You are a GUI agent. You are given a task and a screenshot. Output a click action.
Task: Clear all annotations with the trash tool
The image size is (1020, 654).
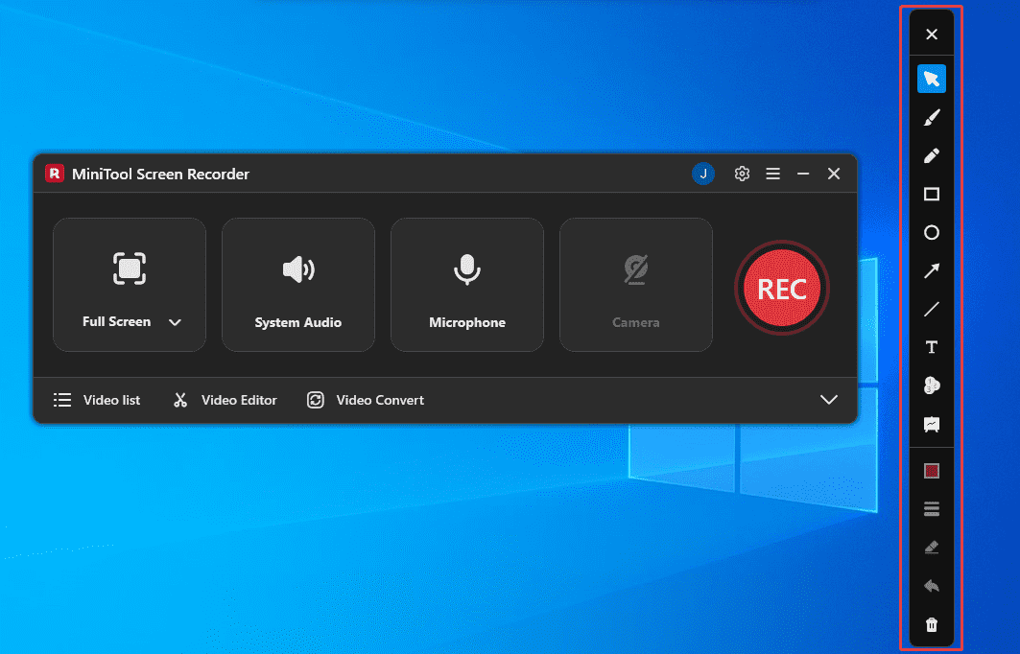(931, 623)
